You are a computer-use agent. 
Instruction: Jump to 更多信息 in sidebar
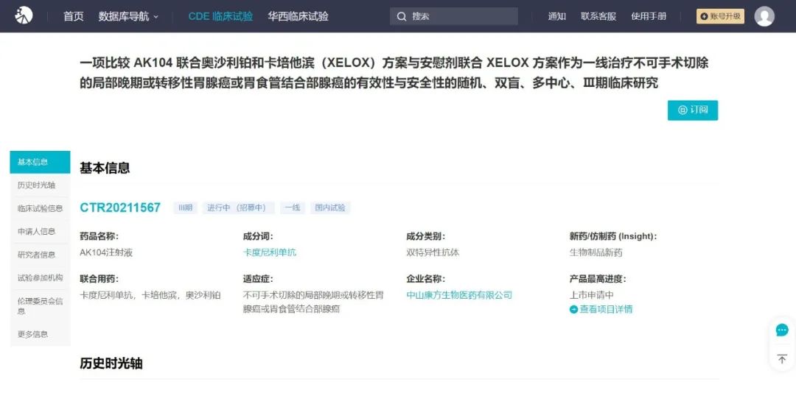coord(40,334)
